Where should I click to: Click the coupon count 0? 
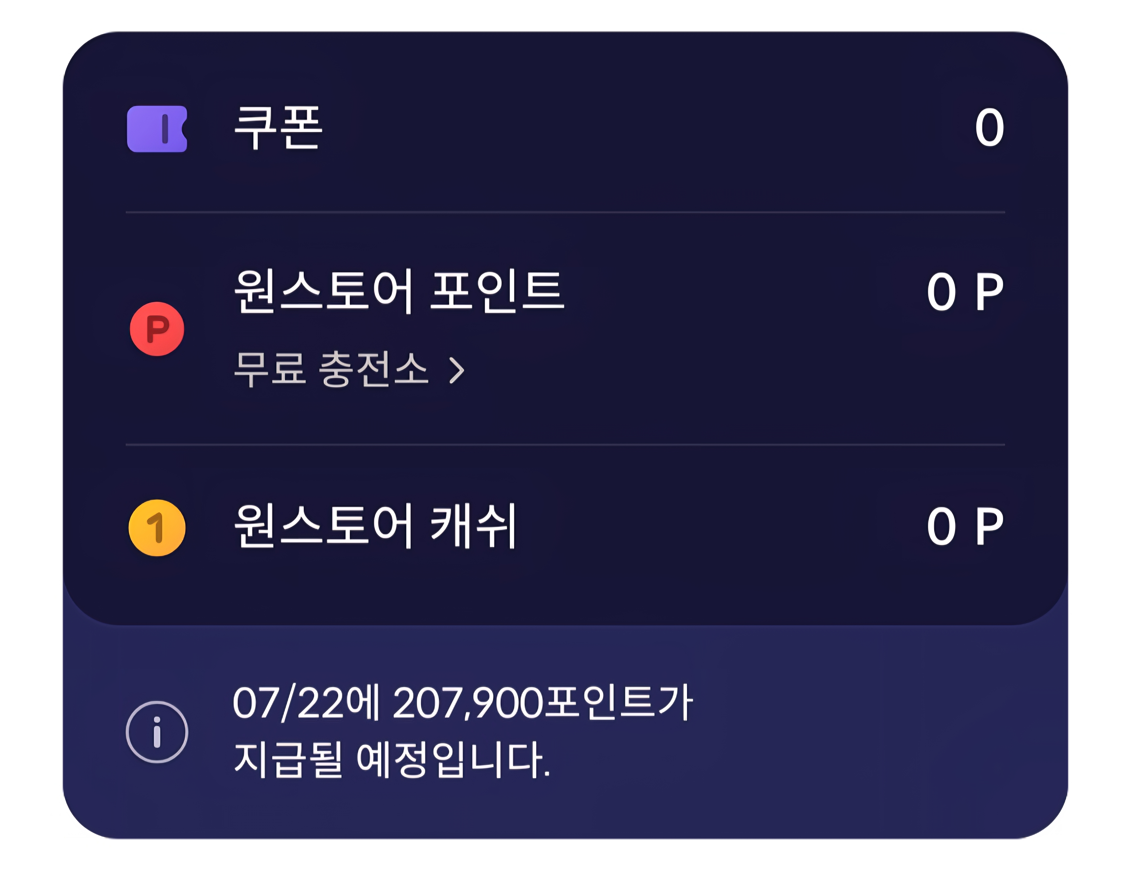pyautogui.click(x=989, y=128)
